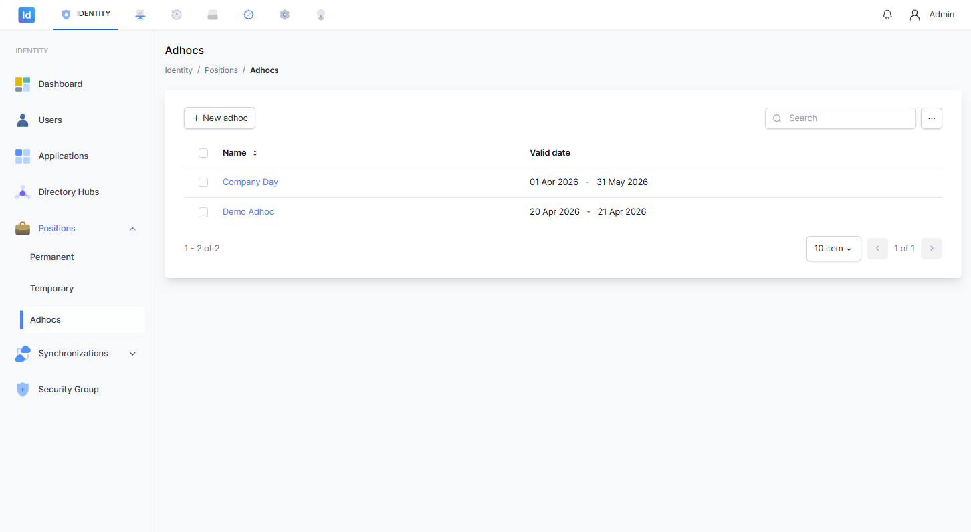Click the Synchronizations cloud icon
The image size is (971, 532).
click(x=23, y=354)
